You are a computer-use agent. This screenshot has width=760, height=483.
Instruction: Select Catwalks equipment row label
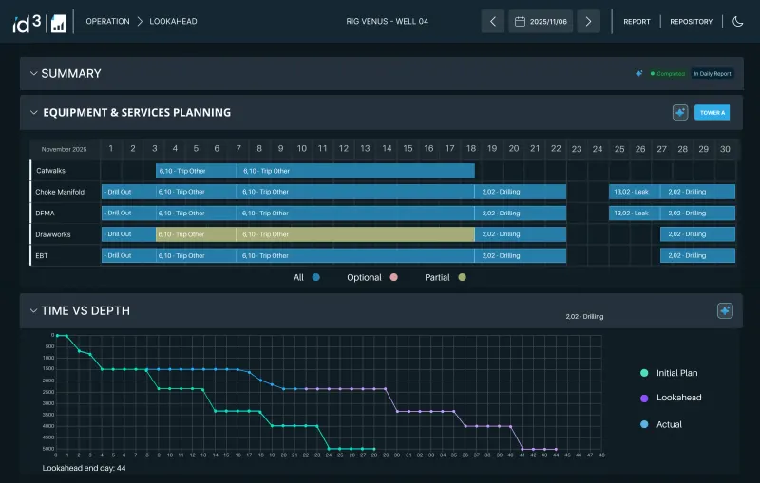pos(50,171)
